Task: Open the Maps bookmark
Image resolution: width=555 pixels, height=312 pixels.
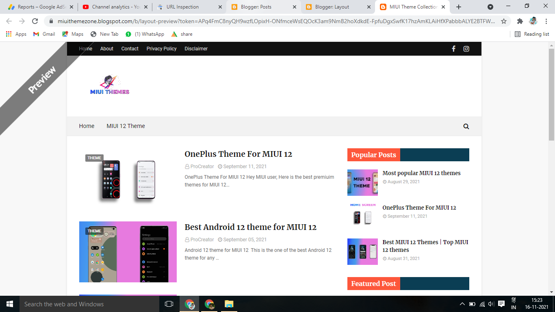Action: (73, 34)
